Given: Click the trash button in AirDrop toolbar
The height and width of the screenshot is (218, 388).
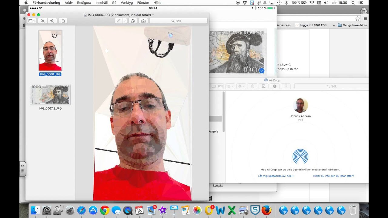Looking at the screenshot, I should coord(286,86).
